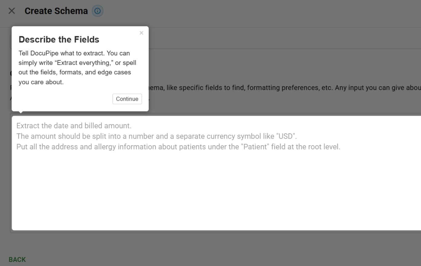Click the quoted "Patient" word in the placeholder
The height and width of the screenshot is (266, 421).
click(x=256, y=147)
